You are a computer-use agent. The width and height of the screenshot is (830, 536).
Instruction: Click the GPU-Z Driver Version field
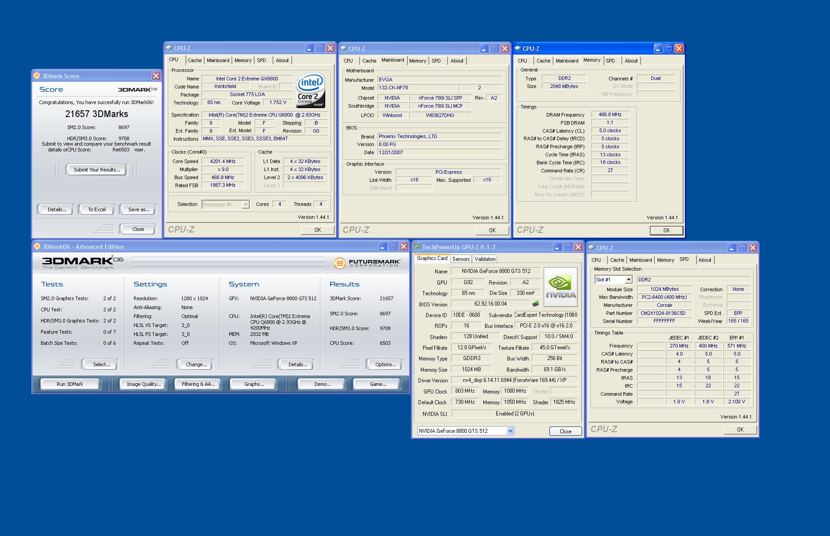point(514,380)
